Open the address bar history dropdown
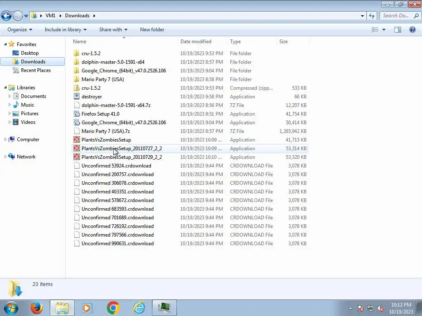Image resolution: width=422 pixels, height=316 pixels. coord(362,16)
